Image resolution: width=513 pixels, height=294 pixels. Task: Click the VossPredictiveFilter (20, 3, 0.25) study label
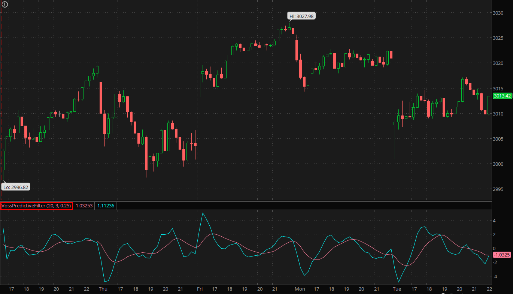[x=36, y=205]
